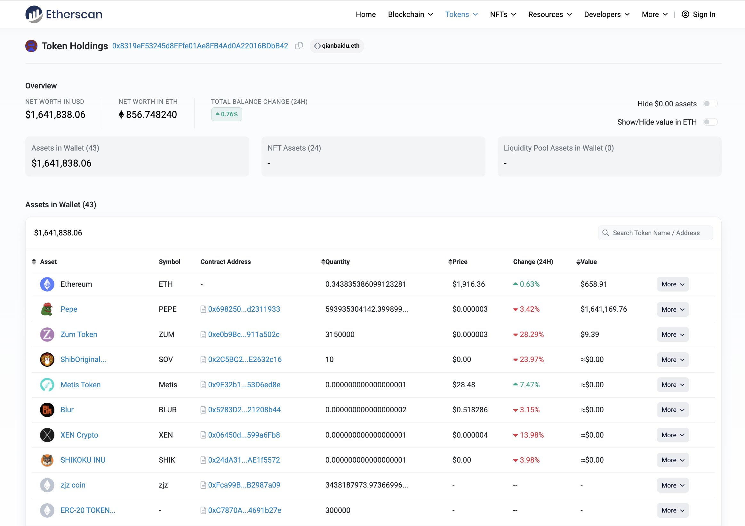Click the Pepe frog token icon
745x526 pixels.
point(47,309)
